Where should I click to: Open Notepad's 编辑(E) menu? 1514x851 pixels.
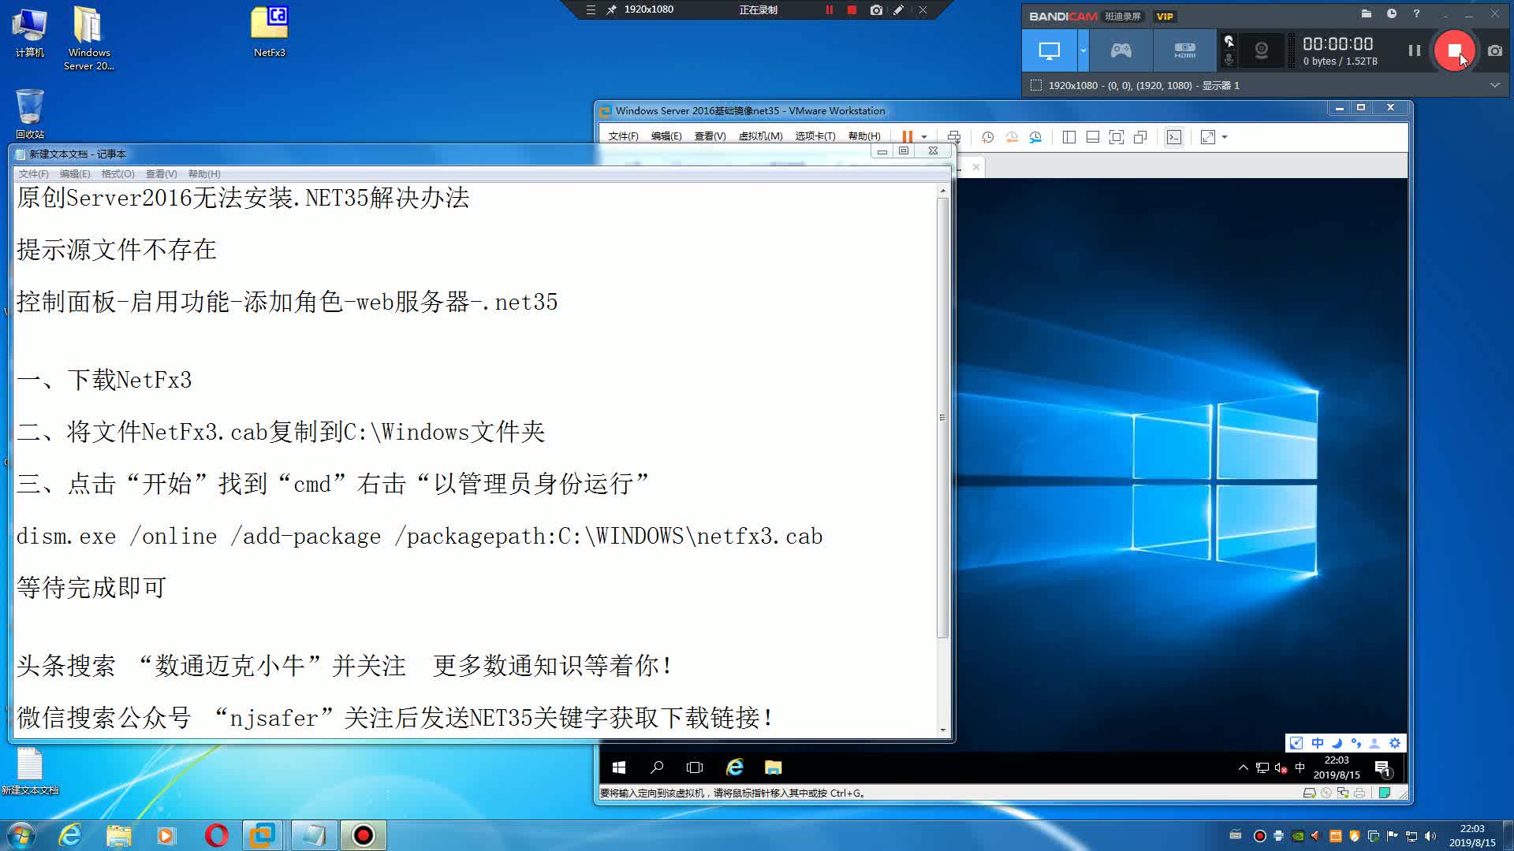click(75, 174)
